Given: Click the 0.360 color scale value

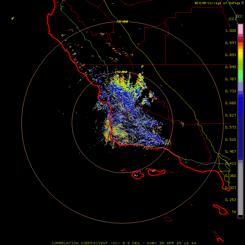Looking at the screenshot, I should point(231,176).
